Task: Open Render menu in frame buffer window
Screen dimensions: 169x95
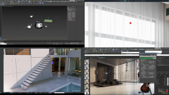Action: [x=92, y=56]
